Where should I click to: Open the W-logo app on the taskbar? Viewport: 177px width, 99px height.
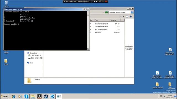39,97
